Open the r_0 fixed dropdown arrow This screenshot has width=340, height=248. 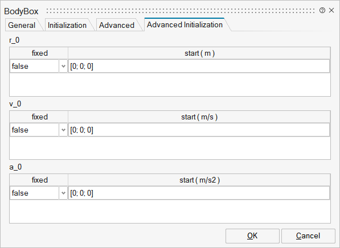pos(63,67)
